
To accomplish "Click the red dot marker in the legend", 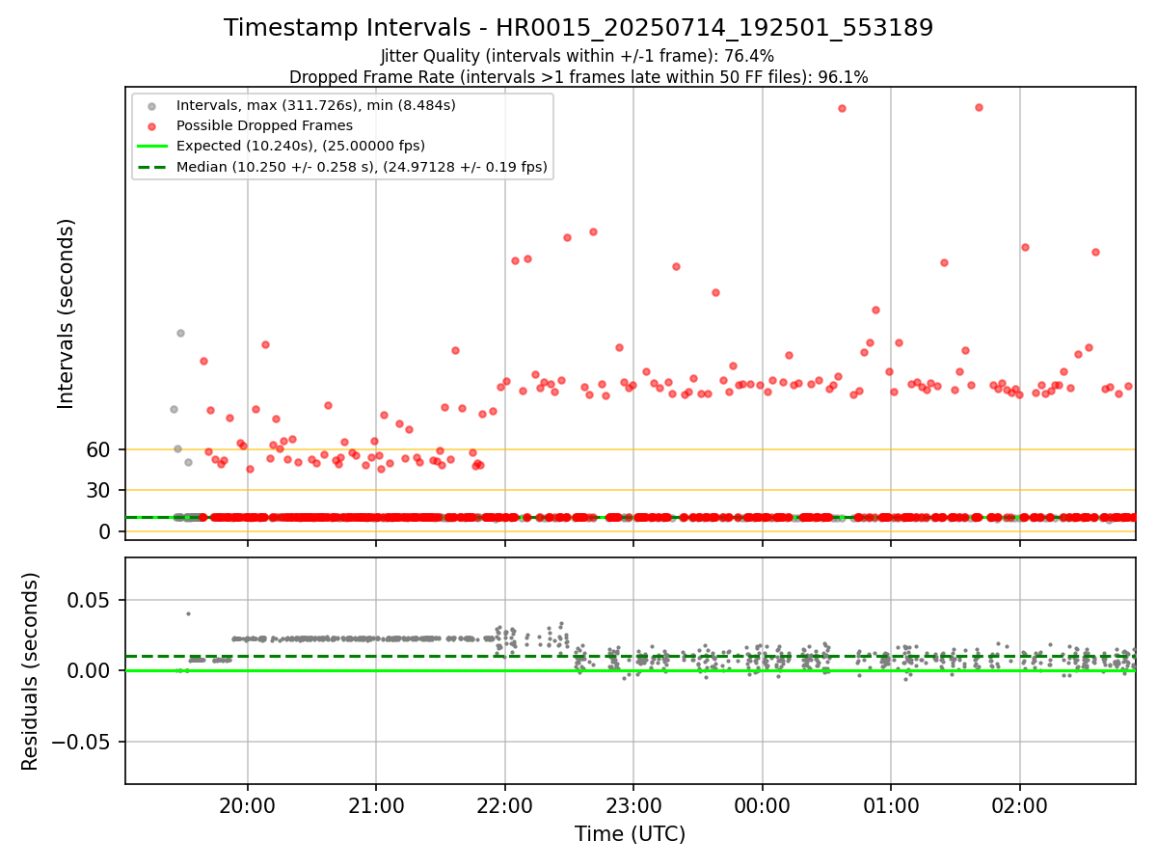I will point(152,126).
